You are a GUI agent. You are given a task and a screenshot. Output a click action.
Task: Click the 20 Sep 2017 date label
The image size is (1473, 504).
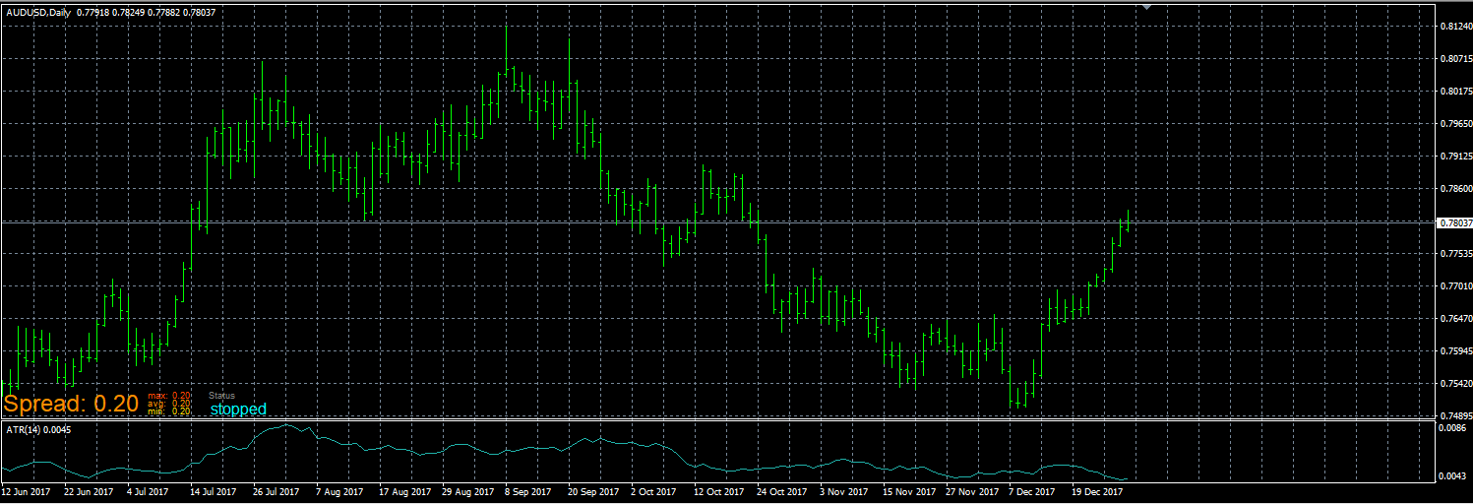pos(592,490)
